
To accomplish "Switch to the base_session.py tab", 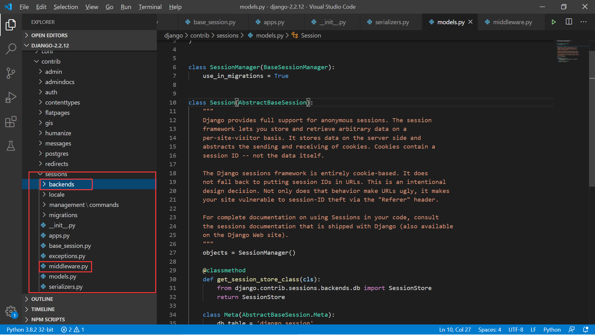I will (x=214, y=22).
